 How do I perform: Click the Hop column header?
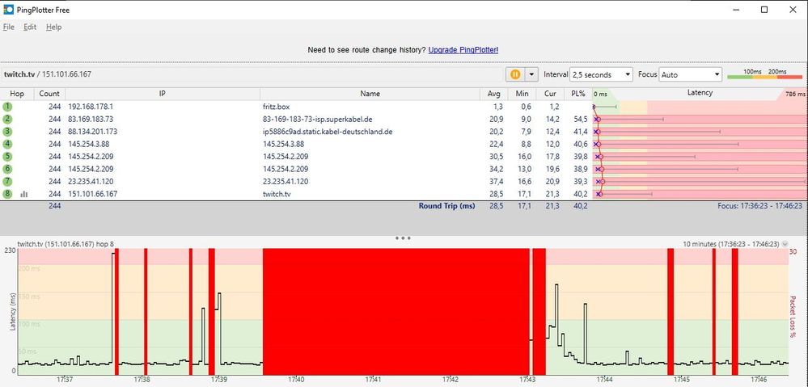click(17, 94)
